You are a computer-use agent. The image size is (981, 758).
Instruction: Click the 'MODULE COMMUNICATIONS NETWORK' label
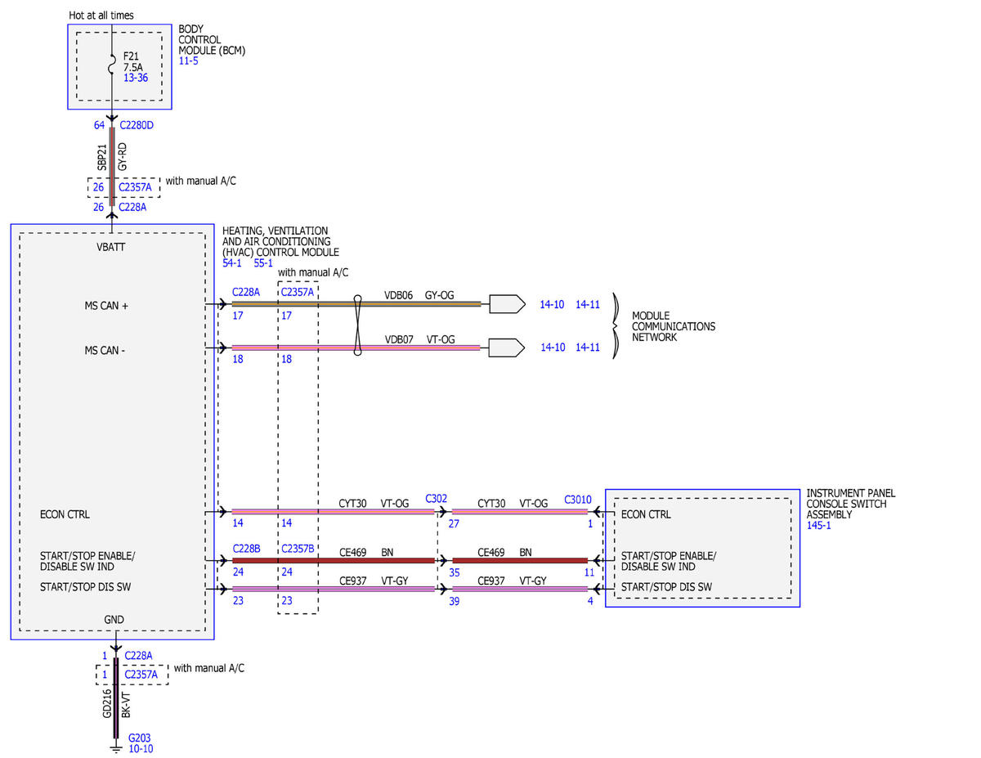674,326
